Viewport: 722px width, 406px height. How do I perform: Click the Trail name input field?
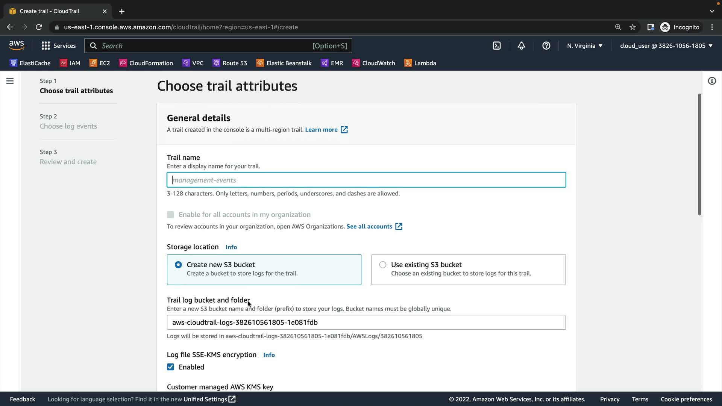click(366, 180)
